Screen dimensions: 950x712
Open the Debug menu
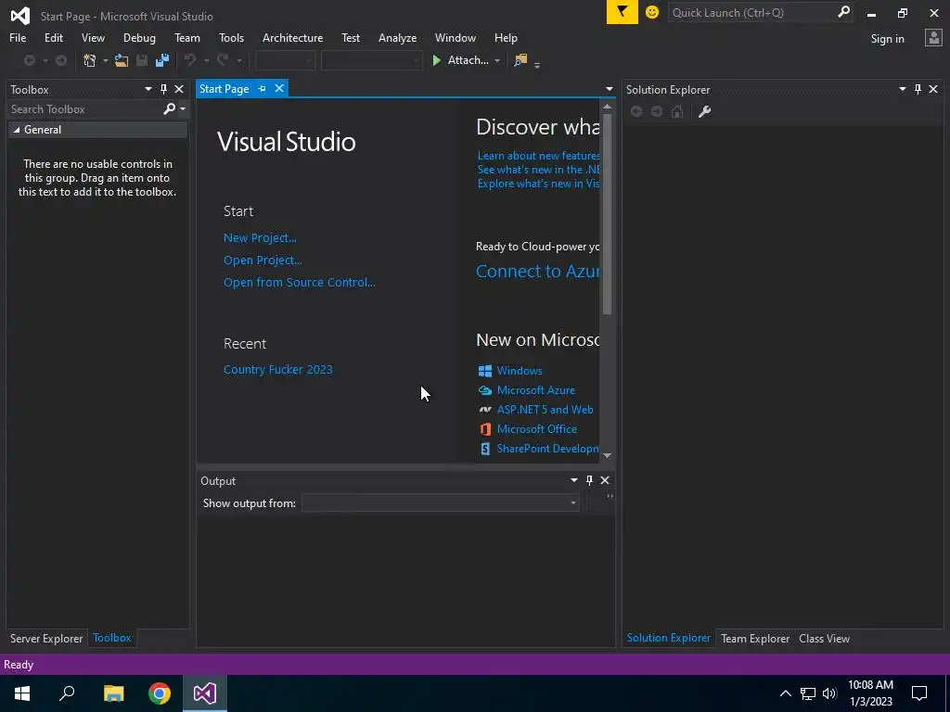click(x=139, y=38)
